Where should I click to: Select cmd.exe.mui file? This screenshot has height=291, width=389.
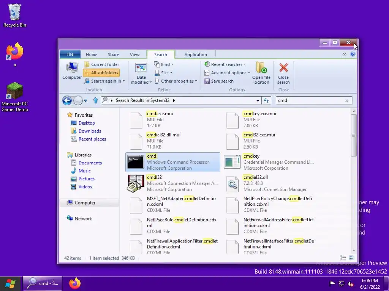tap(173, 120)
